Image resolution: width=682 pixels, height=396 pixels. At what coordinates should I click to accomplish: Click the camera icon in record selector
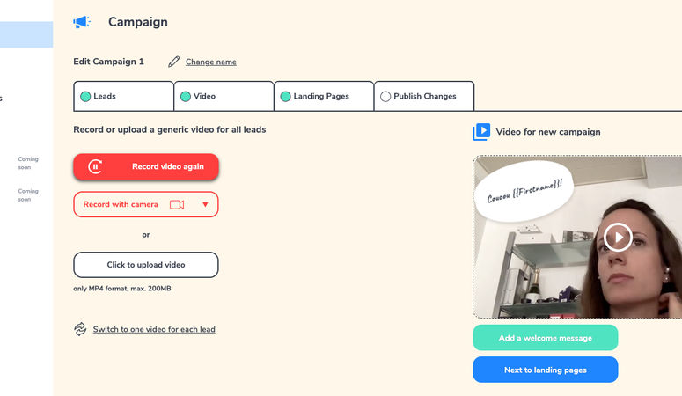coord(177,204)
